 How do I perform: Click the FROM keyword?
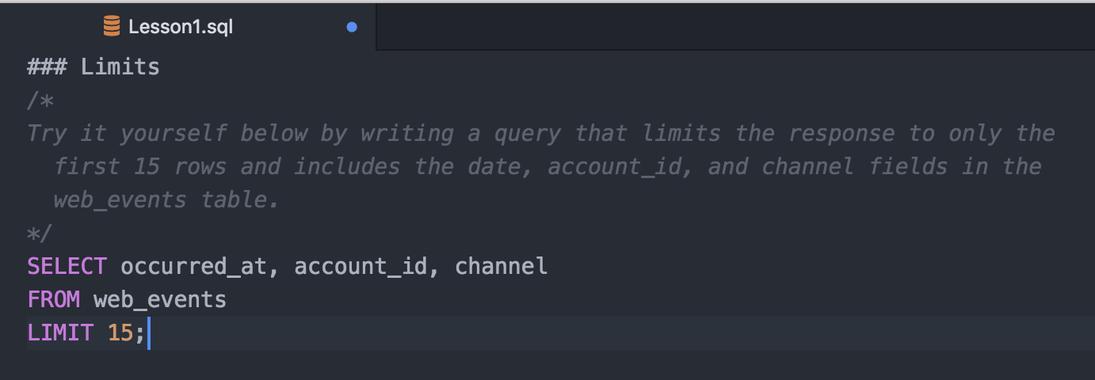coord(53,299)
